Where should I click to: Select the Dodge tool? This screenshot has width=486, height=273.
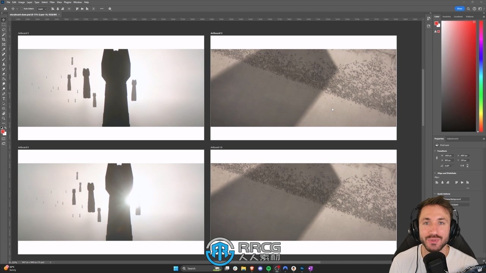4,89
